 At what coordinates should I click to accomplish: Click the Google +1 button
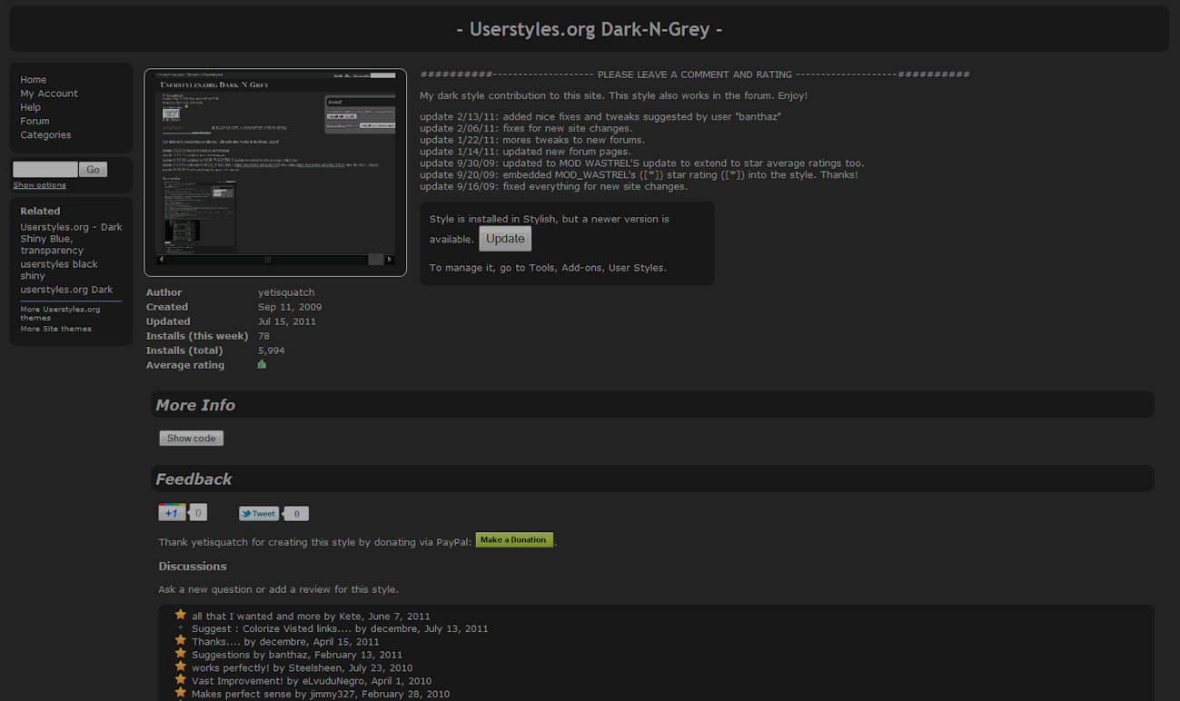click(172, 512)
